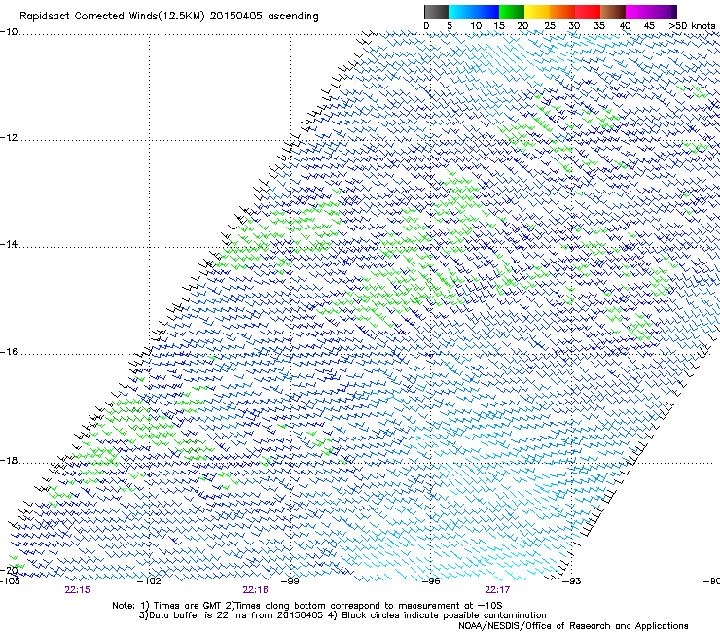Click legend tick label 40
The height and width of the screenshot is (632, 720).
[625, 26]
